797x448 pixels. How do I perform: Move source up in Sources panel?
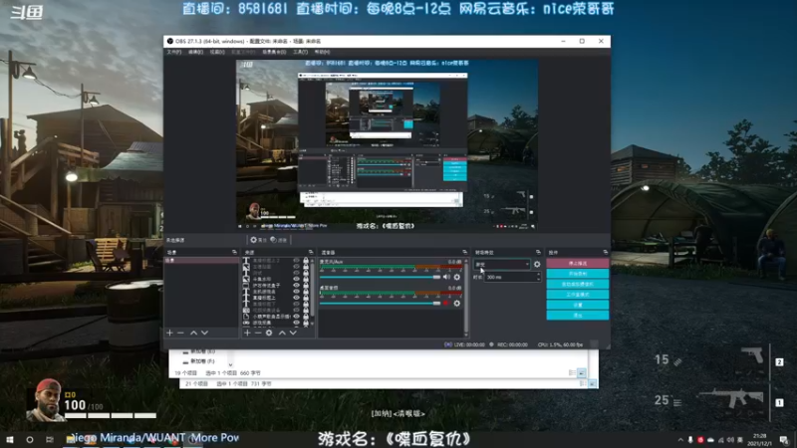(282, 333)
